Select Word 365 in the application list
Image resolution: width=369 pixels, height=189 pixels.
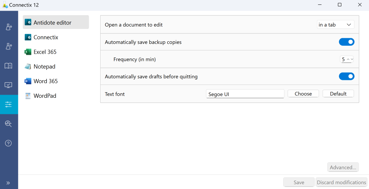tap(45, 81)
